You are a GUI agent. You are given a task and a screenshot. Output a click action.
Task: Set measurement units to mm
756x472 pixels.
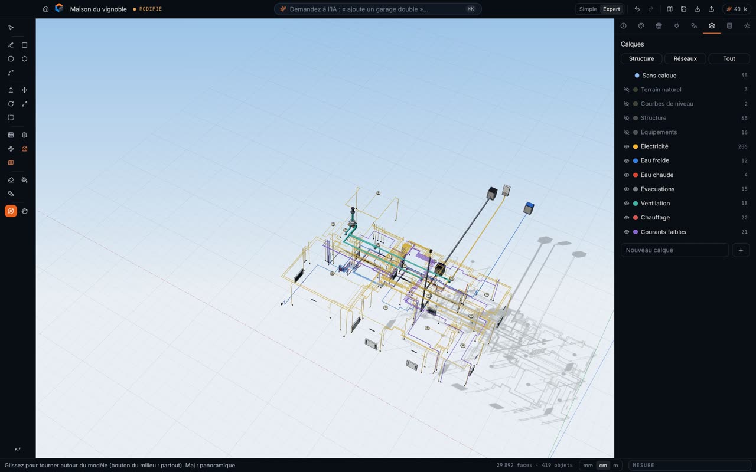[588, 466]
